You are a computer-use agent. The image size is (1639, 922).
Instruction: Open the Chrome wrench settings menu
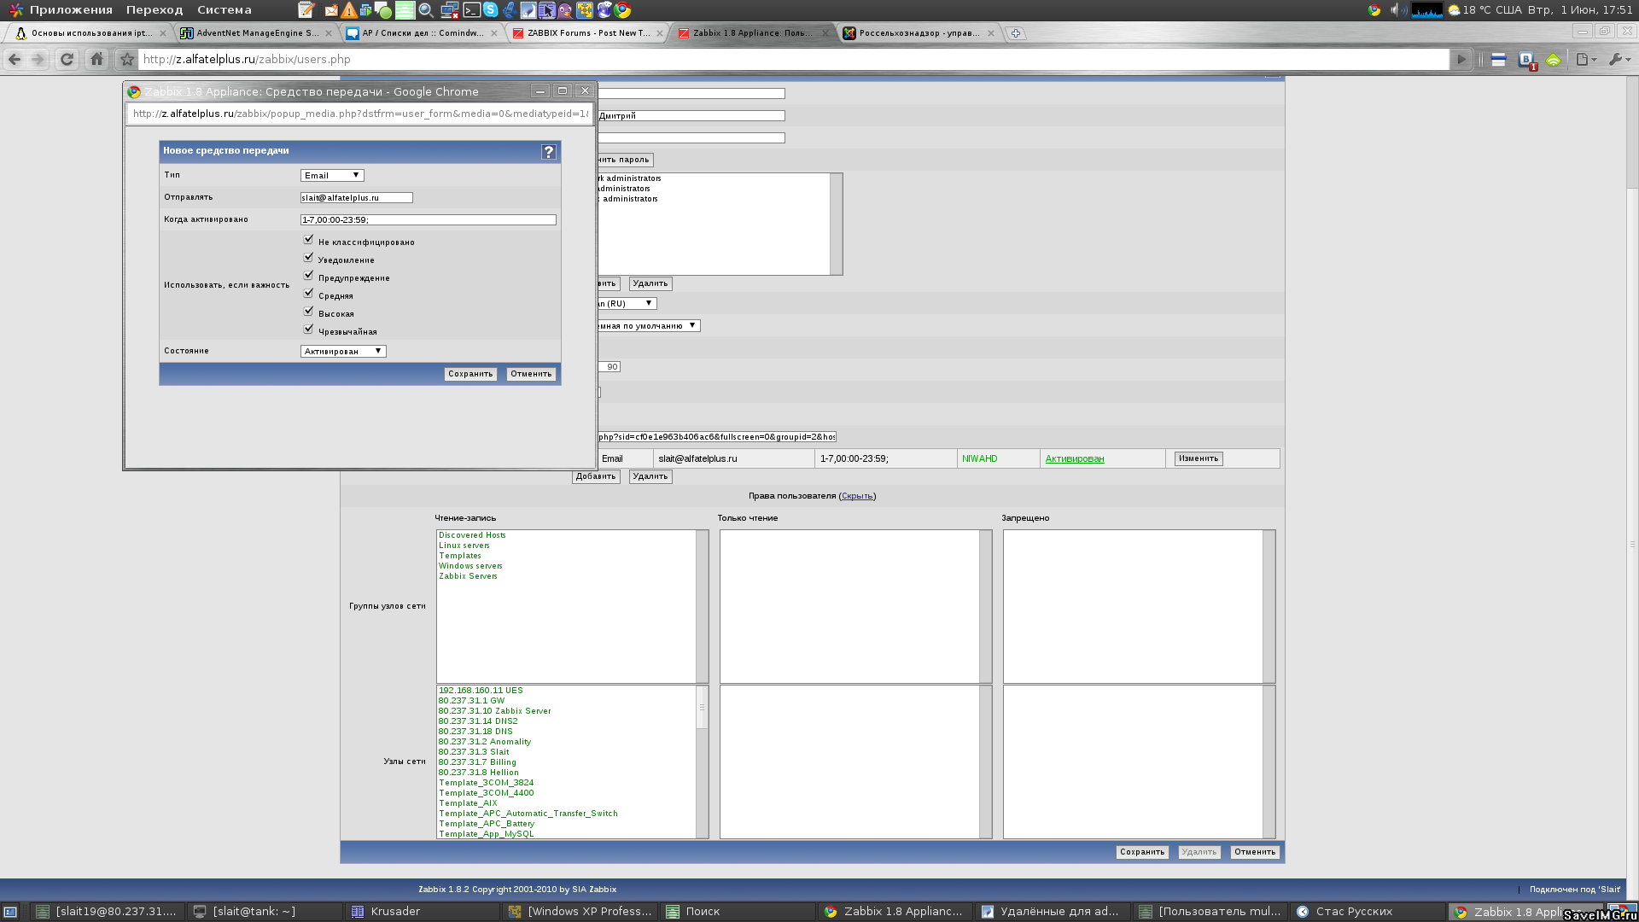[1616, 60]
